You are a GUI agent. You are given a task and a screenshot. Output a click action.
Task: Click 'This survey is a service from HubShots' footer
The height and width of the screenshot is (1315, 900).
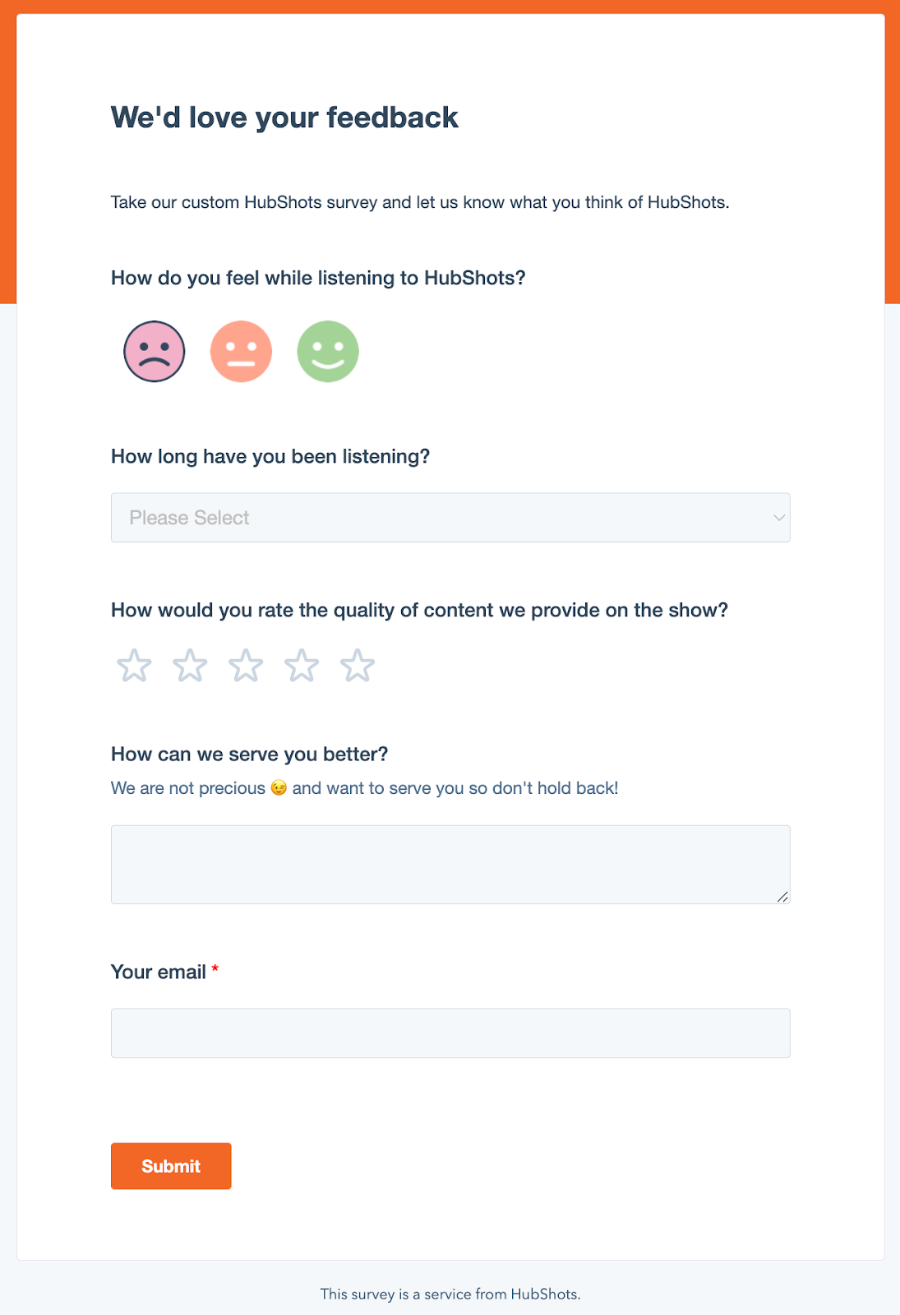450,1294
